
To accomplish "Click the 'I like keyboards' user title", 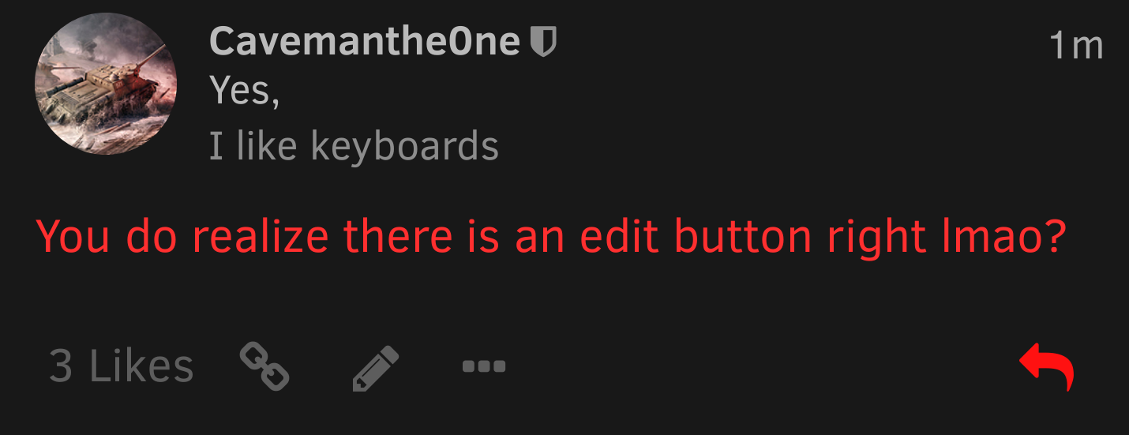I will pyautogui.click(x=354, y=146).
